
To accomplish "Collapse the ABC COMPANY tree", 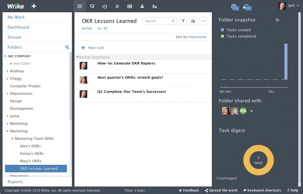I will pos(5,56).
